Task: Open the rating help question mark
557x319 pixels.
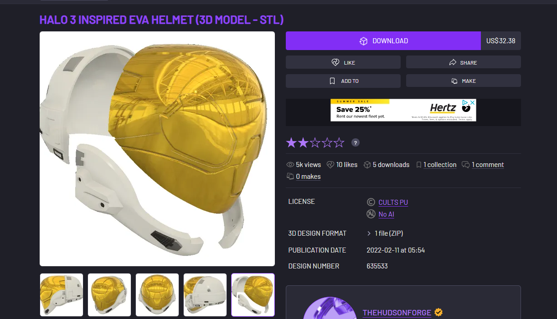Action: [x=356, y=142]
